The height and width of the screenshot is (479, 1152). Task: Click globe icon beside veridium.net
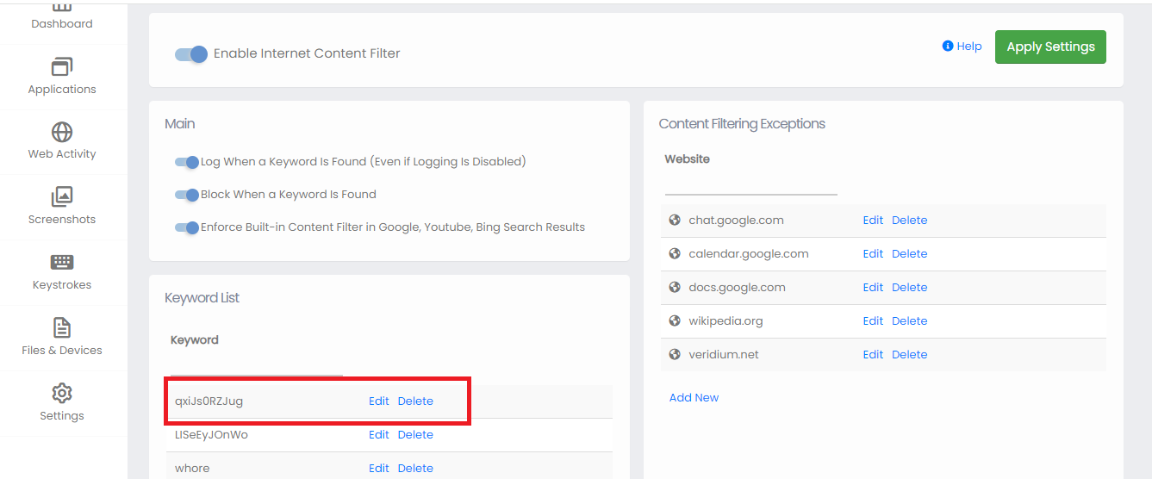[675, 354]
